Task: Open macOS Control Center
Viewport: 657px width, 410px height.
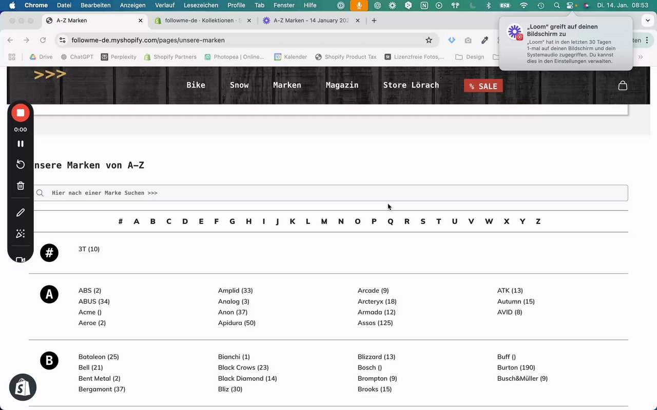Action: click(x=570, y=5)
